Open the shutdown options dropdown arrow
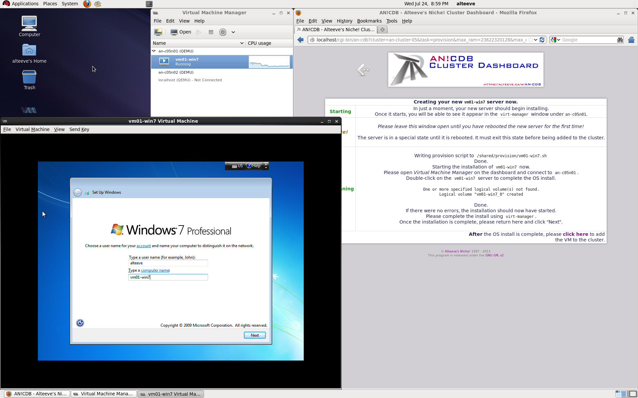Screen dimensions: 638x398 click(233, 32)
